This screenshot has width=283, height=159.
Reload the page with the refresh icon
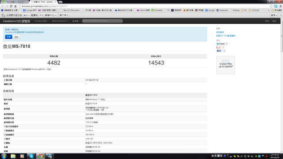coord(11,6)
